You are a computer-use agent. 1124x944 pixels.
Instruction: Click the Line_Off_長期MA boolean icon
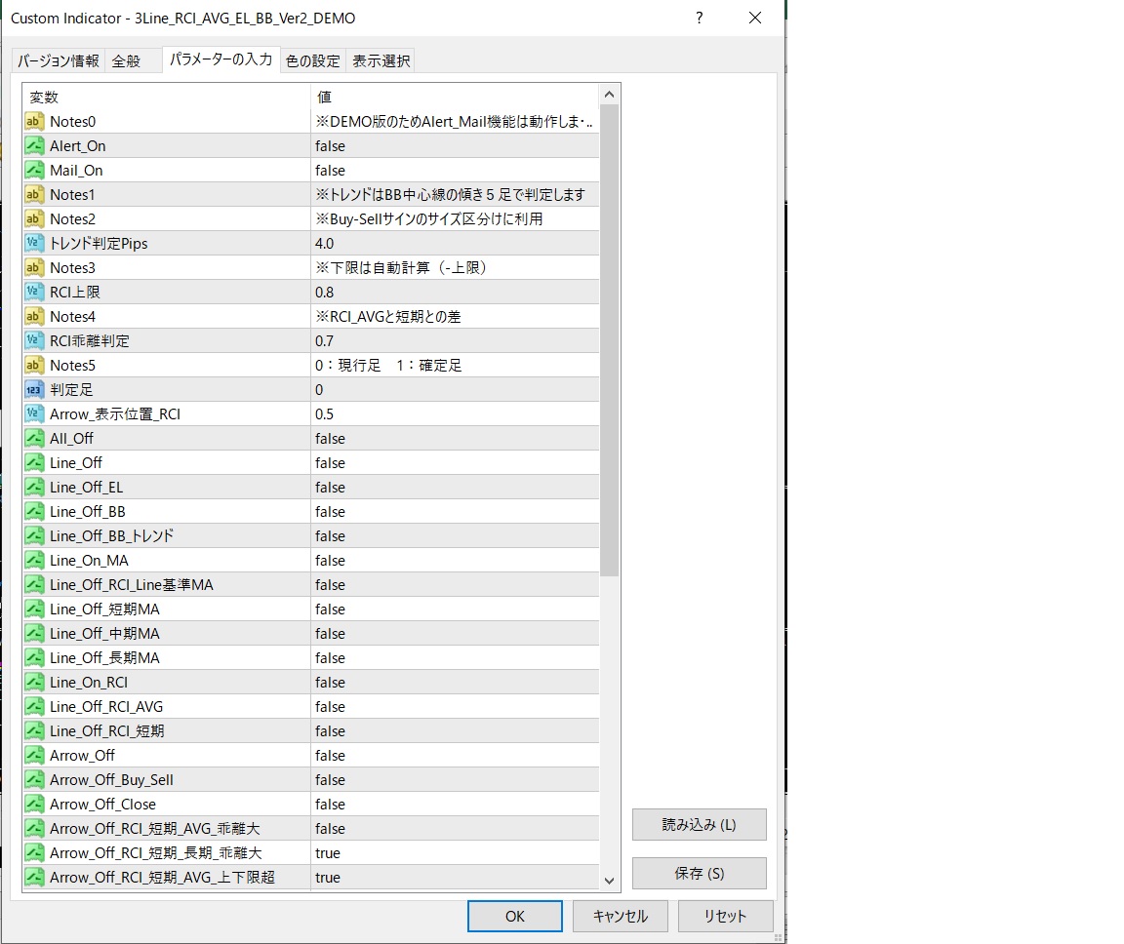point(34,656)
